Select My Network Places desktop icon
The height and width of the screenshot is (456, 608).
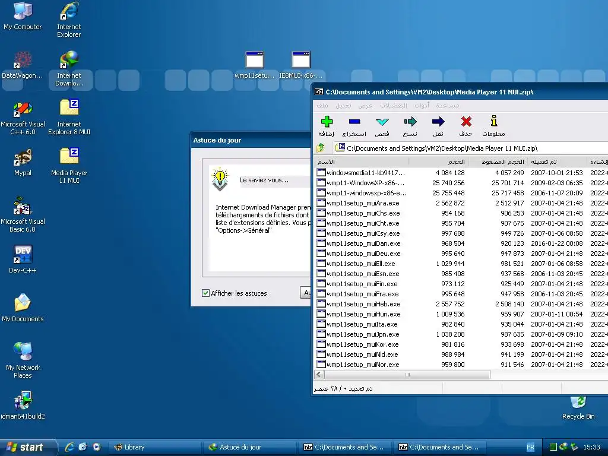point(23,360)
